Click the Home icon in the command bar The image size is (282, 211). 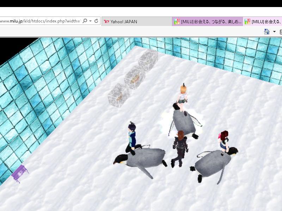point(267,32)
